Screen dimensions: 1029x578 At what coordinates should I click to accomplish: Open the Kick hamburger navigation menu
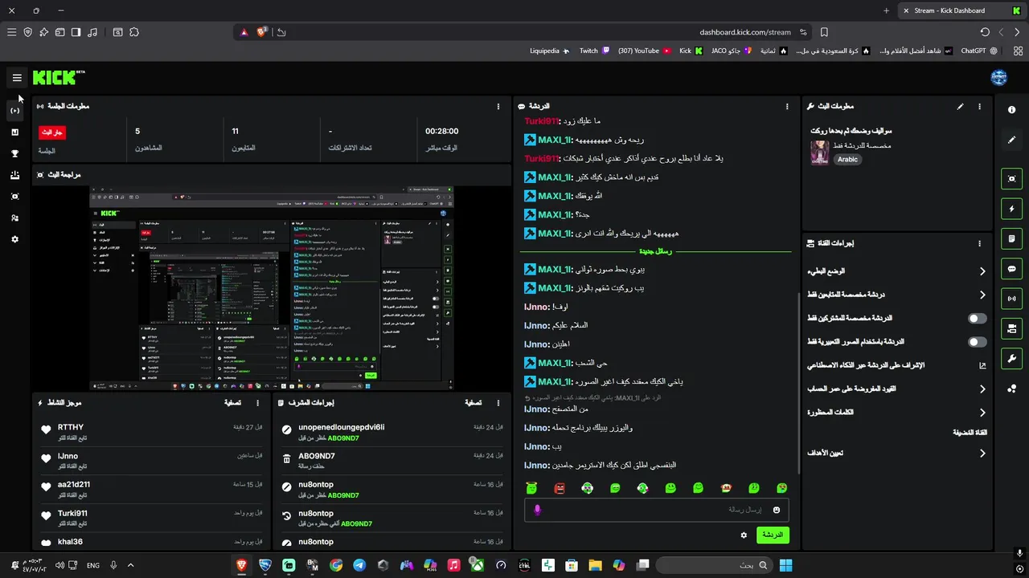click(x=17, y=78)
